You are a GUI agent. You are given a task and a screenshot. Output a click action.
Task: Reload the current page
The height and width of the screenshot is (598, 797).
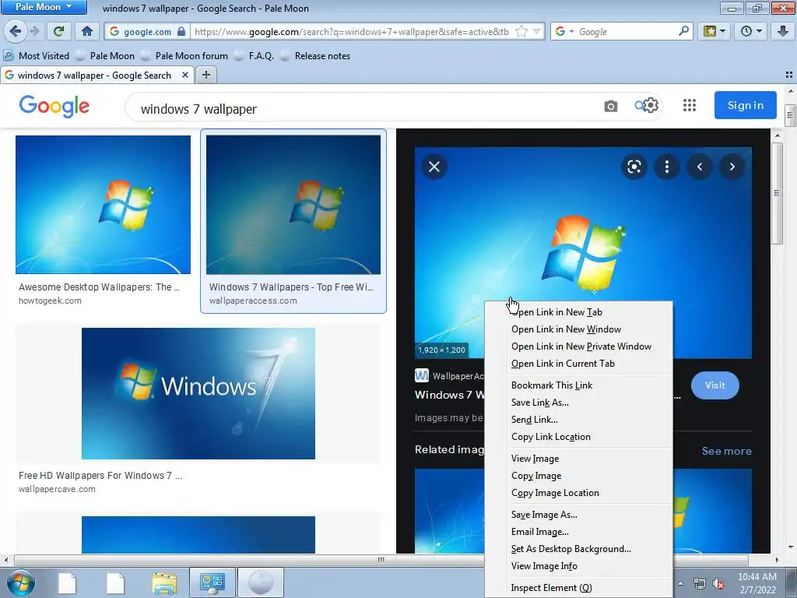[58, 31]
